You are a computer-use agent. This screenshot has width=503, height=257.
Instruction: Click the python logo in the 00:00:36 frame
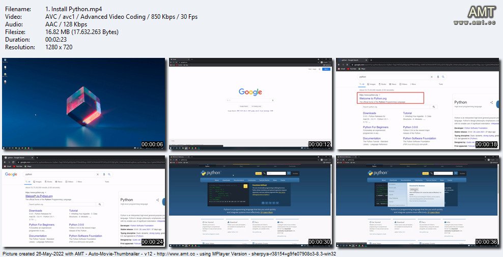pos(378,173)
